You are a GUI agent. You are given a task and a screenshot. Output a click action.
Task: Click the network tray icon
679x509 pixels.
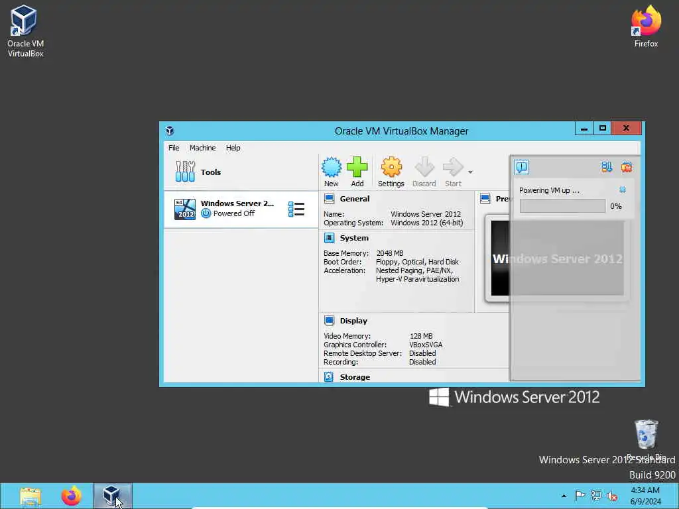click(596, 496)
